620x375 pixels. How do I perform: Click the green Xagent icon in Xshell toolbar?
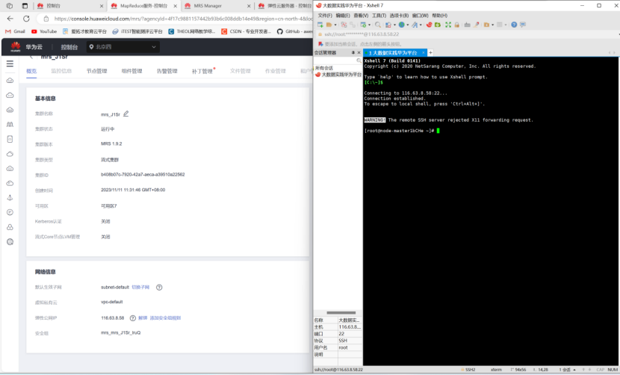(x=438, y=25)
